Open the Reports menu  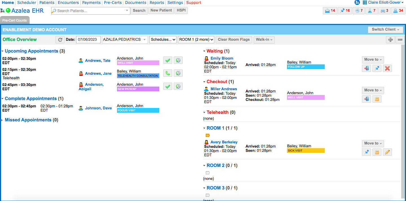coord(157,3)
